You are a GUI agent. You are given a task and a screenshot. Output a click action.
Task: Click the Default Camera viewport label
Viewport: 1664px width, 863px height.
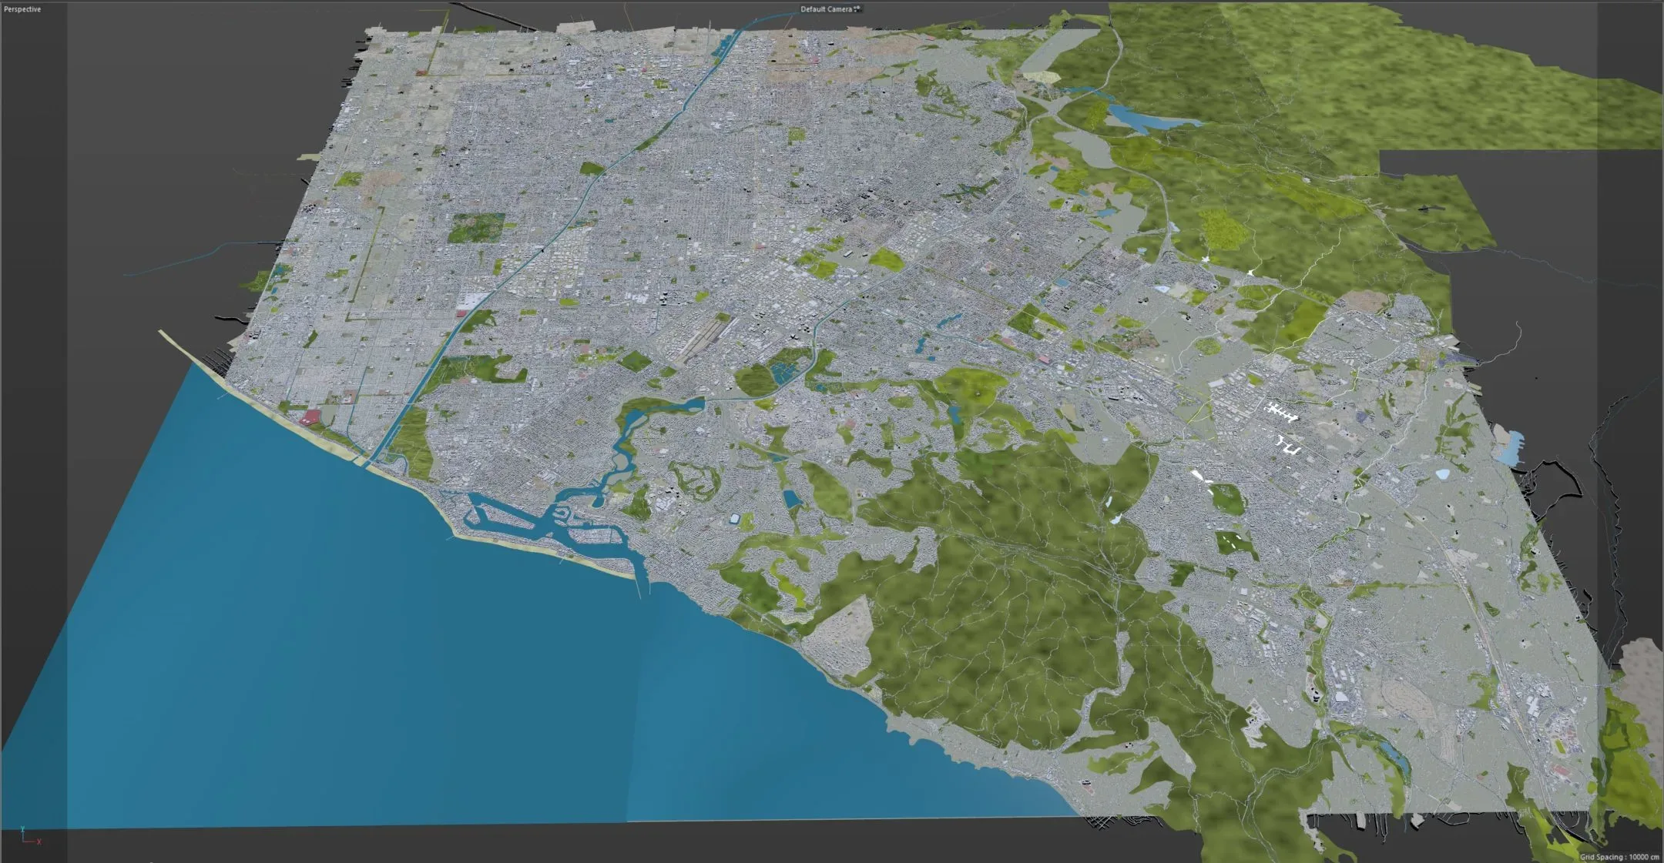click(824, 9)
